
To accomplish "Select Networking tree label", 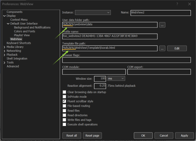I will pyautogui.click(x=14, y=51).
